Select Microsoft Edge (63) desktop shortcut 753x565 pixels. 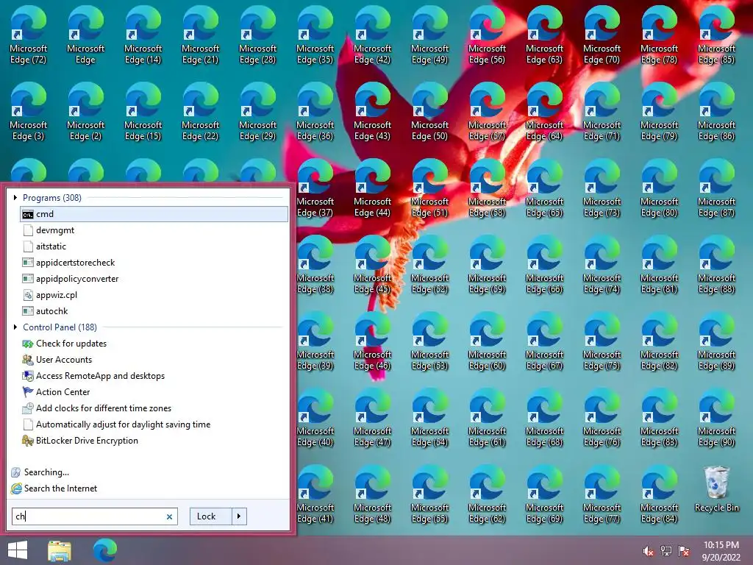tap(544, 35)
